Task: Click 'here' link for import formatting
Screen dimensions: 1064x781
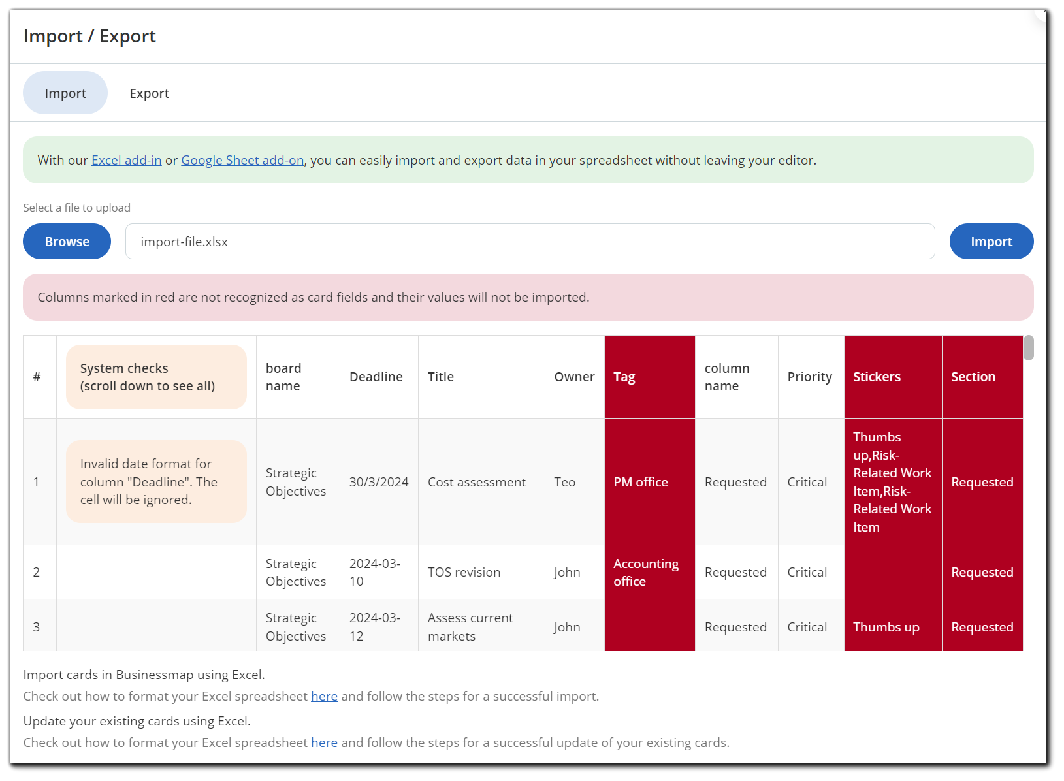Action: (324, 696)
